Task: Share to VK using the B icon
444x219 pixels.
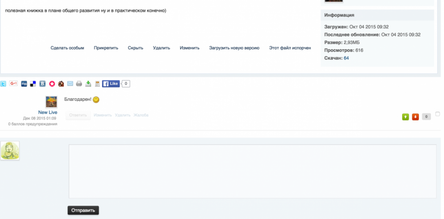Action: click(42, 84)
